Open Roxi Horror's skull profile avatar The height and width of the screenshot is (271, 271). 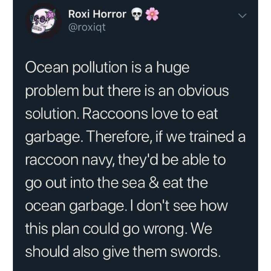[x=41, y=20]
